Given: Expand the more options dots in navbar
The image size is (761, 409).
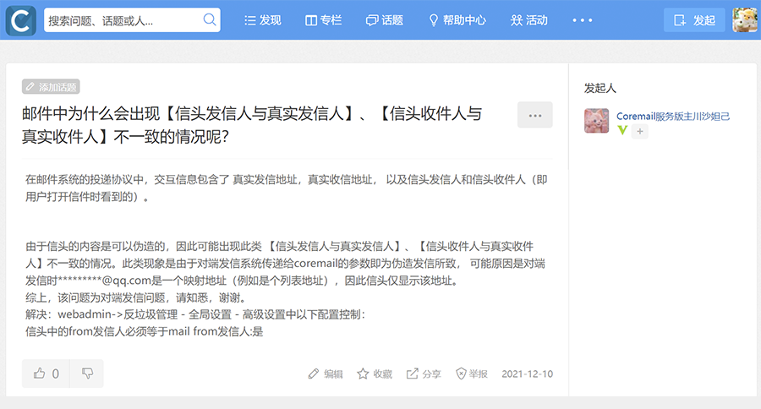Looking at the screenshot, I should point(583,20).
